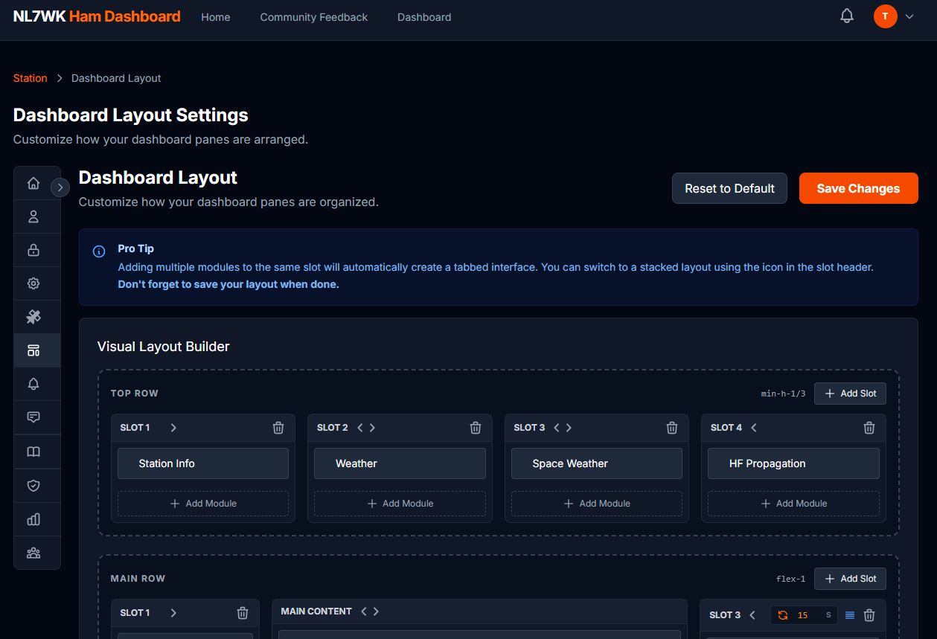The image size is (937, 639).
Task: Move Main Content slot left
Action: [364, 611]
